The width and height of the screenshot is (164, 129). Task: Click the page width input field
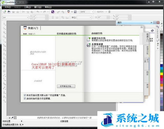(x=39, y=16)
